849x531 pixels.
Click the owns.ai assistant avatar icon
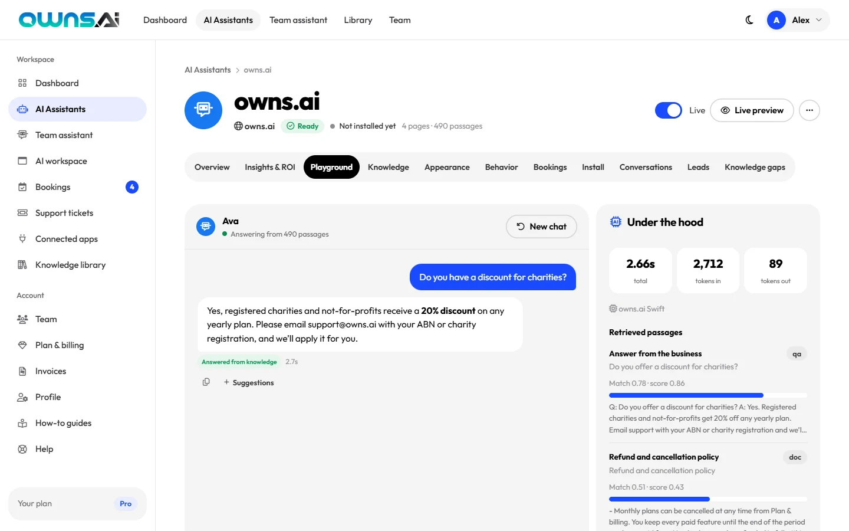coord(203,110)
